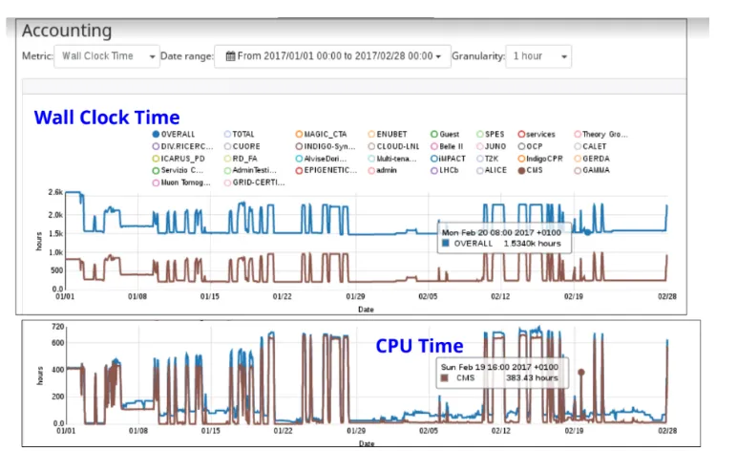This screenshot has height=451, width=737.
Task: Toggle the MAGIC_CTA legend entry
Action: pyautogui.click(x=321, y=134)
